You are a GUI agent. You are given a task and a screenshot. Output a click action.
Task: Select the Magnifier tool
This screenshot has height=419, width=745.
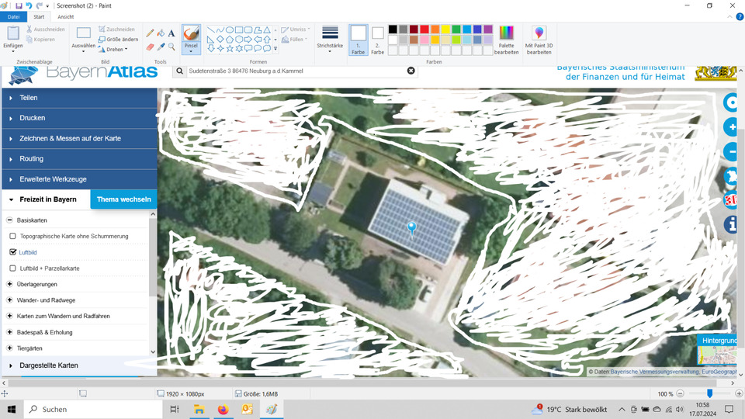[x=172, y=47]
